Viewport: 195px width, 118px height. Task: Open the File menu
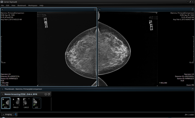click(3, 5)
